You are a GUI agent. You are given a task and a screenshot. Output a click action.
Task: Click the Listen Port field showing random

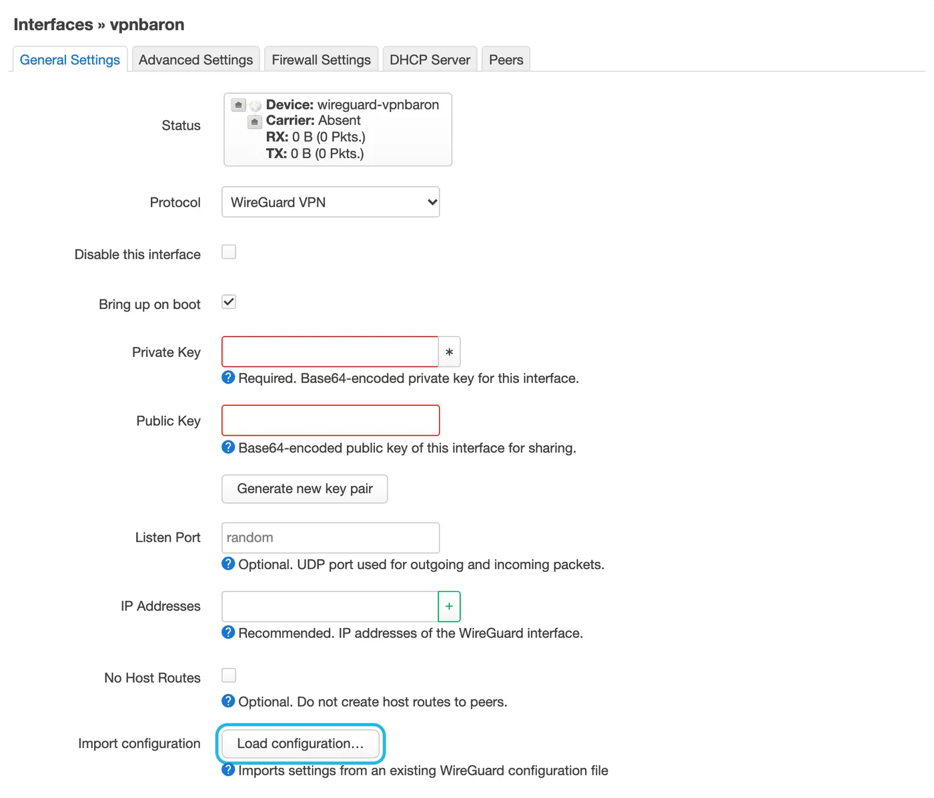331,538
